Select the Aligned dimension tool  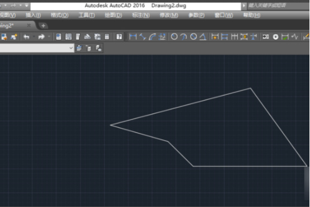click(143, 36)
